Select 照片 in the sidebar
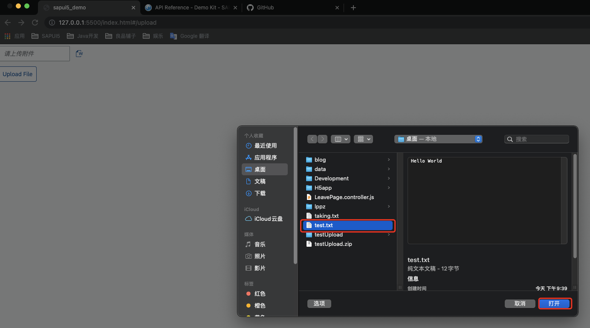 tap(265, 256)
